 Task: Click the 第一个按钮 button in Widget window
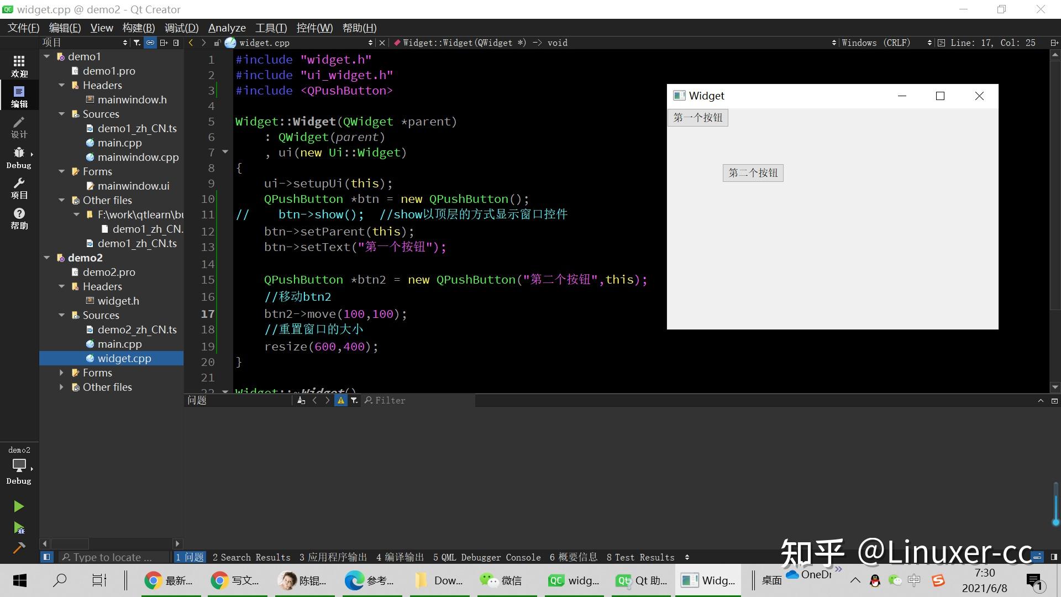[x=697, y=118]
